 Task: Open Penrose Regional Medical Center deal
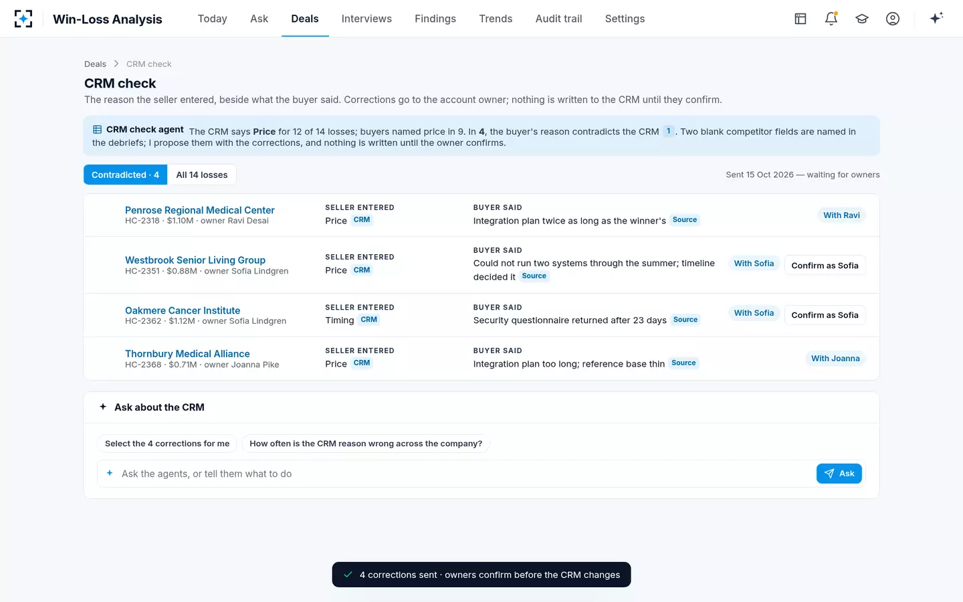pos(200,210)
